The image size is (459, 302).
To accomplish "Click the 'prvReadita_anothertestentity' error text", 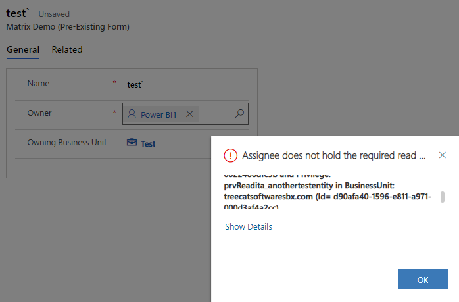I will pyautogui.click(x=278, y=186).
